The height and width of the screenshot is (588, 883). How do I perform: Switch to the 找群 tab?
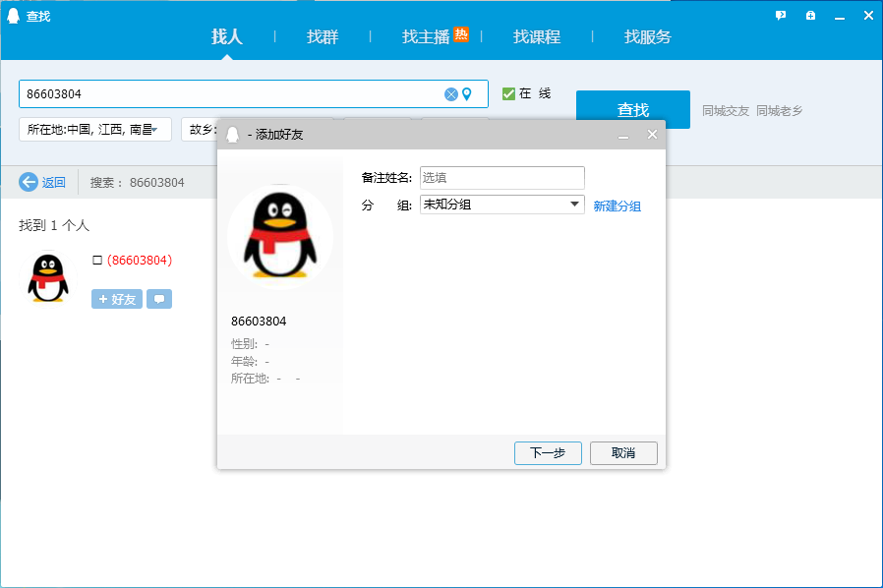(x=323, y=36)
